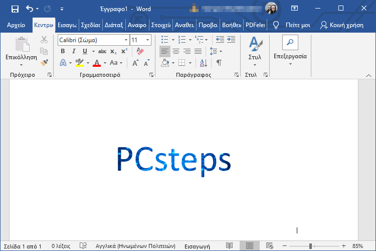Toggle bold formatting
The image size is (376, 251).
pos(63,51)
